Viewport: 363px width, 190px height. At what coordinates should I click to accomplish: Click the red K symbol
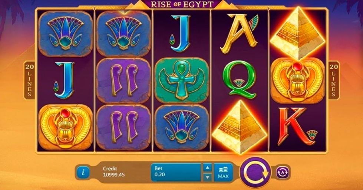click(296, 126)
